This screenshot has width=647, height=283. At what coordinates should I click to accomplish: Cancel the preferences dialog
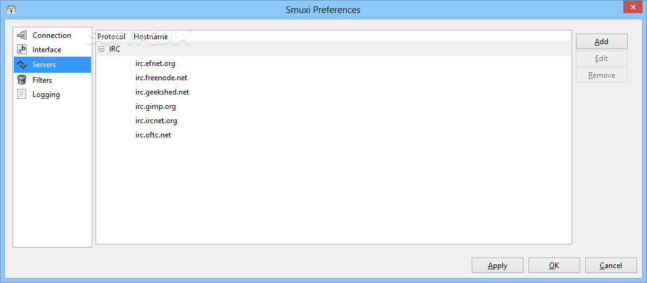tap(611, 266)
